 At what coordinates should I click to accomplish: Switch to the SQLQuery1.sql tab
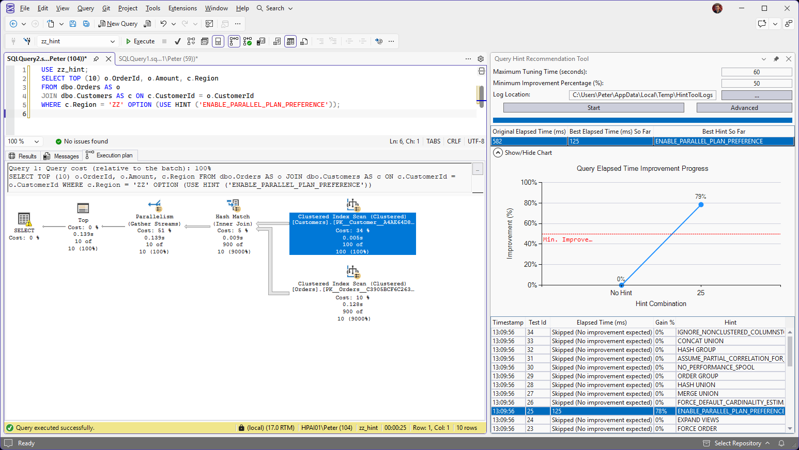[158, 59]
